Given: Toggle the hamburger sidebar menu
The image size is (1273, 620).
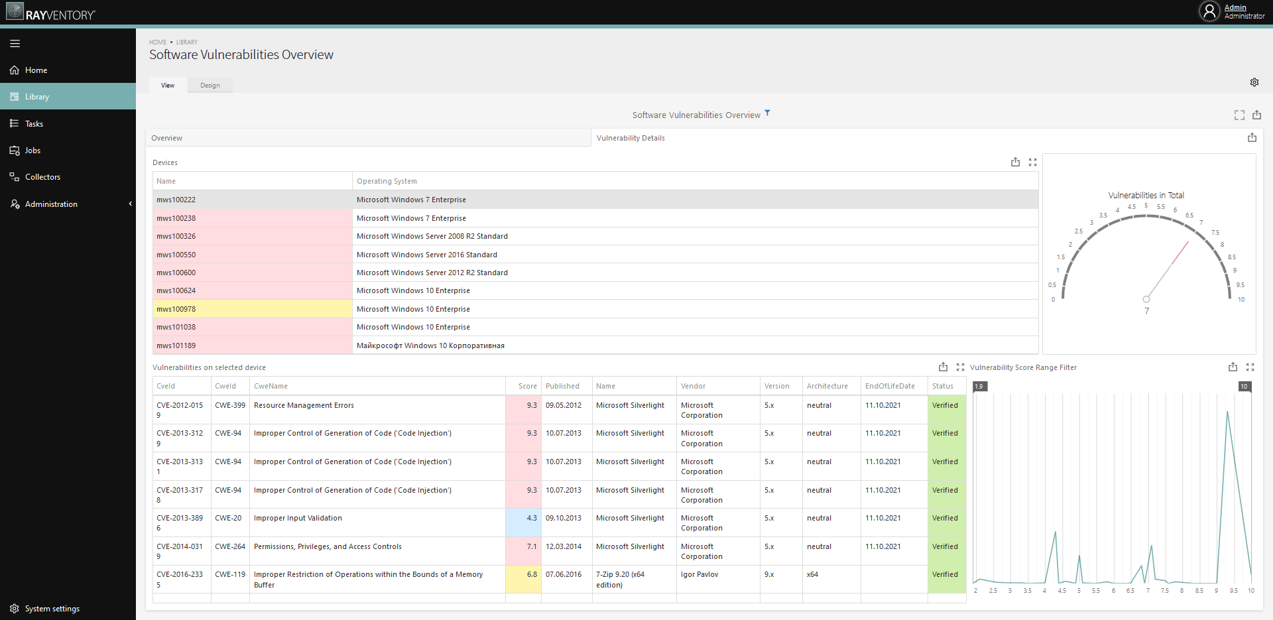Looking at the screenshot, I should (x=15, y=44).
